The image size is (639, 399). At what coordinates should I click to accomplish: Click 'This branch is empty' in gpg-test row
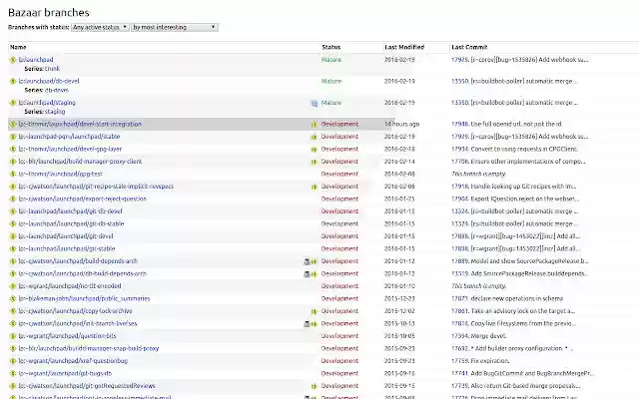(x=478, y=174)
